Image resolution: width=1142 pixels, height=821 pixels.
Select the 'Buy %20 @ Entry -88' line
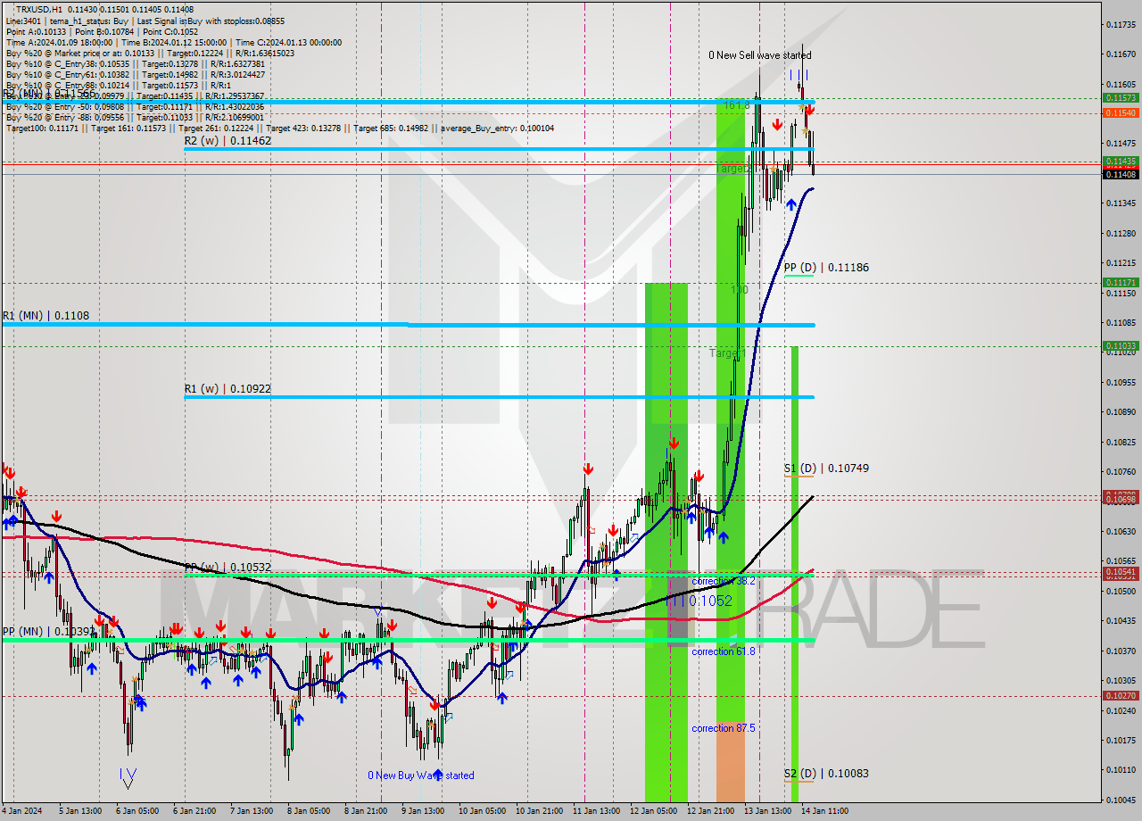coord(135,118)
